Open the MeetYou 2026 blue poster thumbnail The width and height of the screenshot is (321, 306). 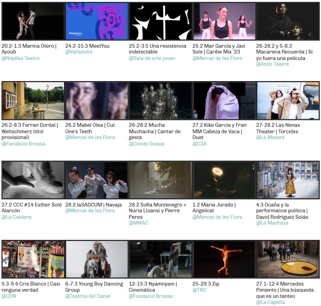(97, 21)
